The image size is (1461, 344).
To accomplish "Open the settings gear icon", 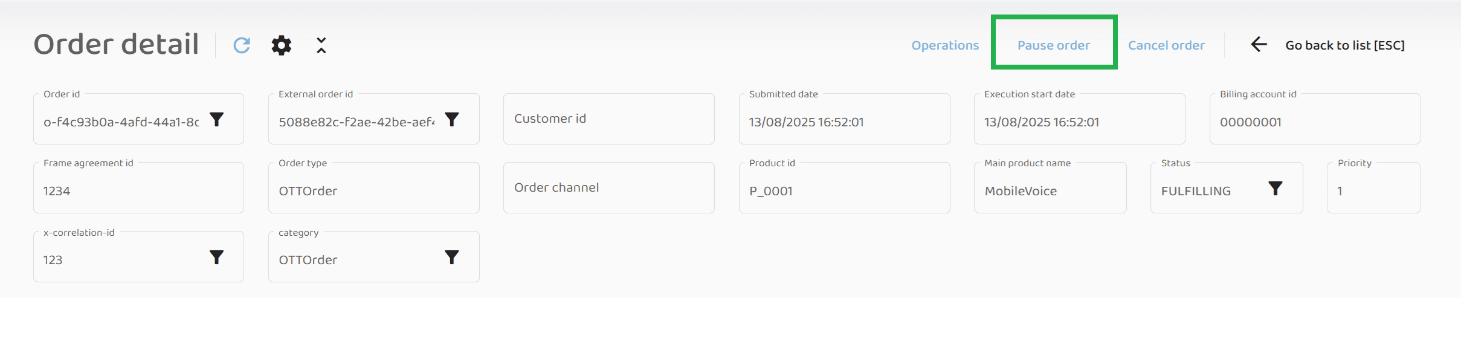I will click(x=281, y=45).
